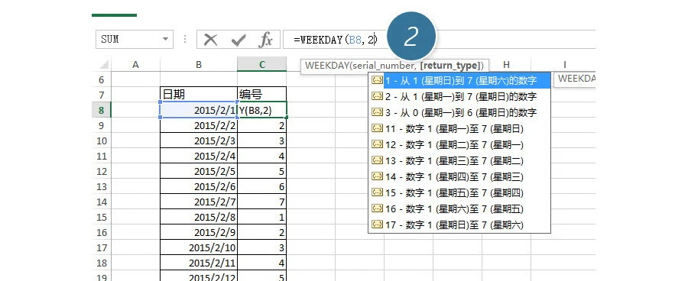Click icon beside option 1 星期日到星期六
The image size is (688, 281).
coord(377,80)
